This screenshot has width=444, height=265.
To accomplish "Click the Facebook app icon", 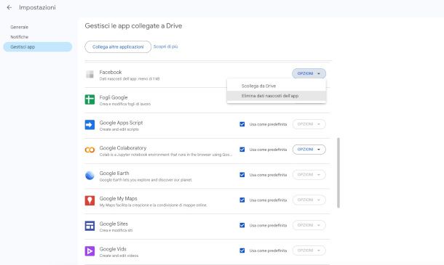I will tap(90, 74).
